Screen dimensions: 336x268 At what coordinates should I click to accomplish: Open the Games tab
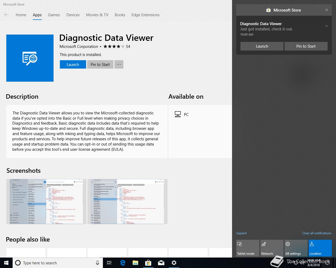(54, 15)
